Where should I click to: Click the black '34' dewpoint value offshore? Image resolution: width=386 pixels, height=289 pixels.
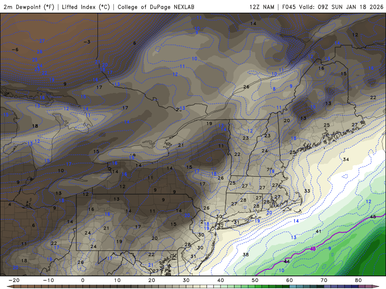pyautogui.click(x=346, y=159)
